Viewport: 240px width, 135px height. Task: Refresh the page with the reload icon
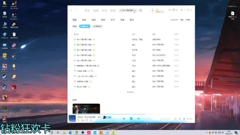pos(76,10)
